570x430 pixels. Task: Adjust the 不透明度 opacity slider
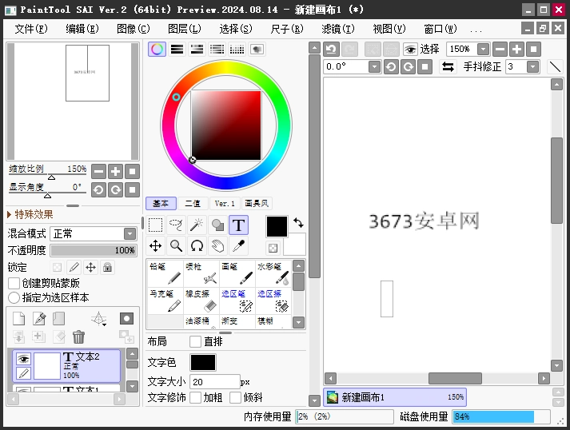pyautogui.click(x=94, y=250)
